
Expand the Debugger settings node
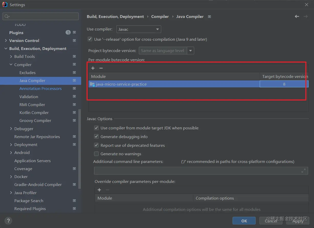click(x=11, y=129)
